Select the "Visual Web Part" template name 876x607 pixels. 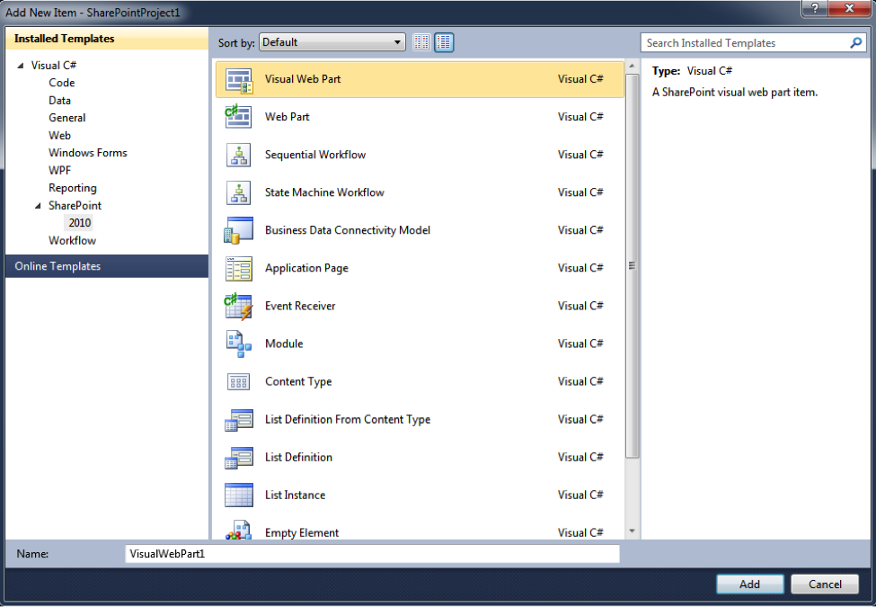303,79
